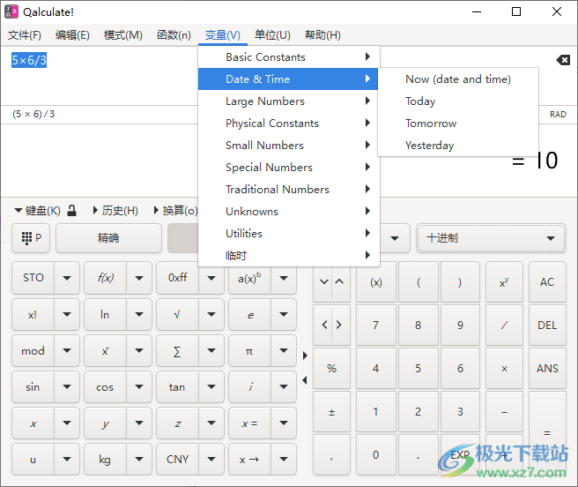This screenshot has height=487, width=578.
Task: Select the Yesterday variable entry
Action: click(x=458, y=145)
